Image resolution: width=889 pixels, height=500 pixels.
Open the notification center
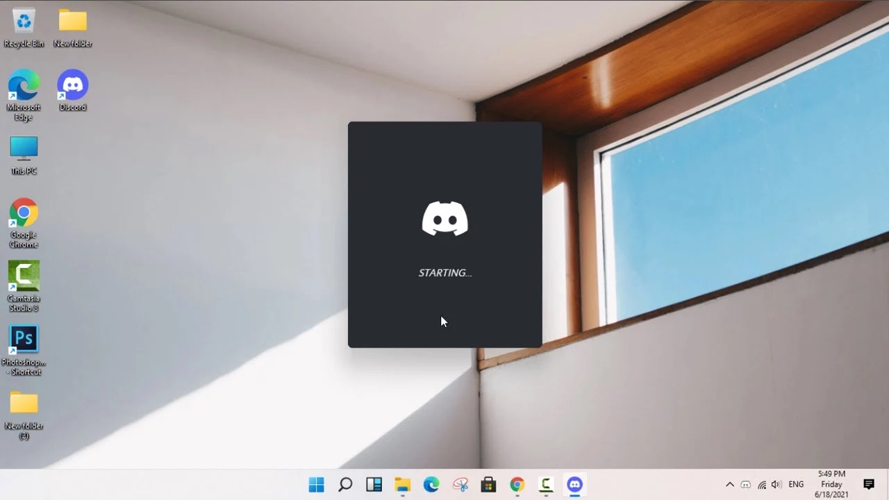(869, 485)
